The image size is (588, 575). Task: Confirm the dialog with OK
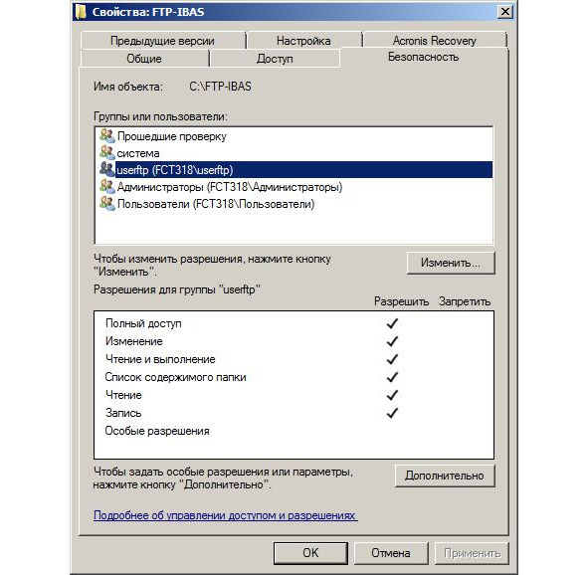(x=310, y=553)
